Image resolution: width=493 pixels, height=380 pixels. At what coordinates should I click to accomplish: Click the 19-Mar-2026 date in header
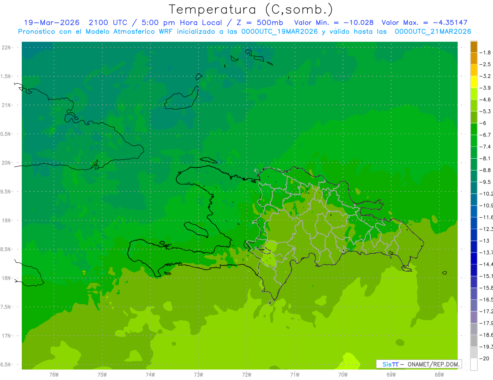[x=51, y=23]
